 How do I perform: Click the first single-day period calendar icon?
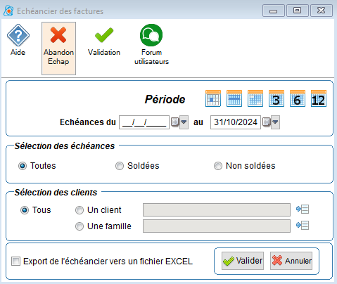(213, 98)
